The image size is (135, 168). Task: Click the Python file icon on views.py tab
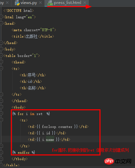click(17, 3)
